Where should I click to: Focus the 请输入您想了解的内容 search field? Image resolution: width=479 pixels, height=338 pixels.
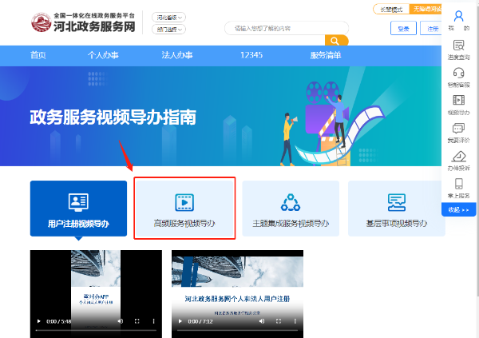coord(287,29)
